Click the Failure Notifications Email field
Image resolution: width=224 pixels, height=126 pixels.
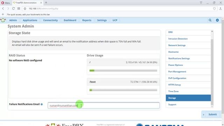tap(104, 105)
